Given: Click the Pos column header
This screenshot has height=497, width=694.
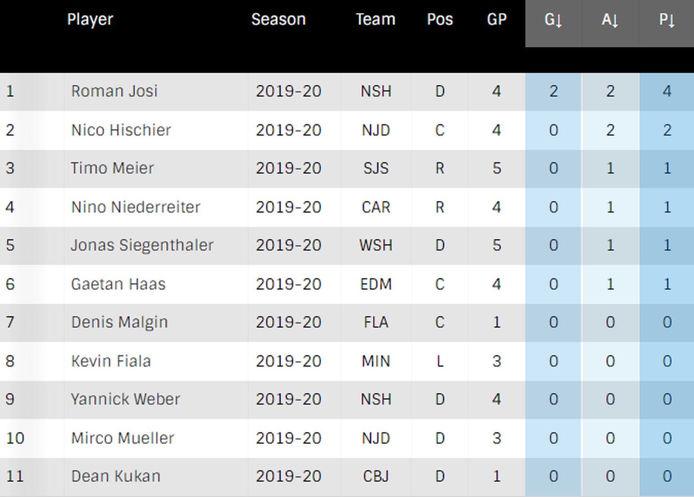Looking at the screenshot, I should 440,19.
